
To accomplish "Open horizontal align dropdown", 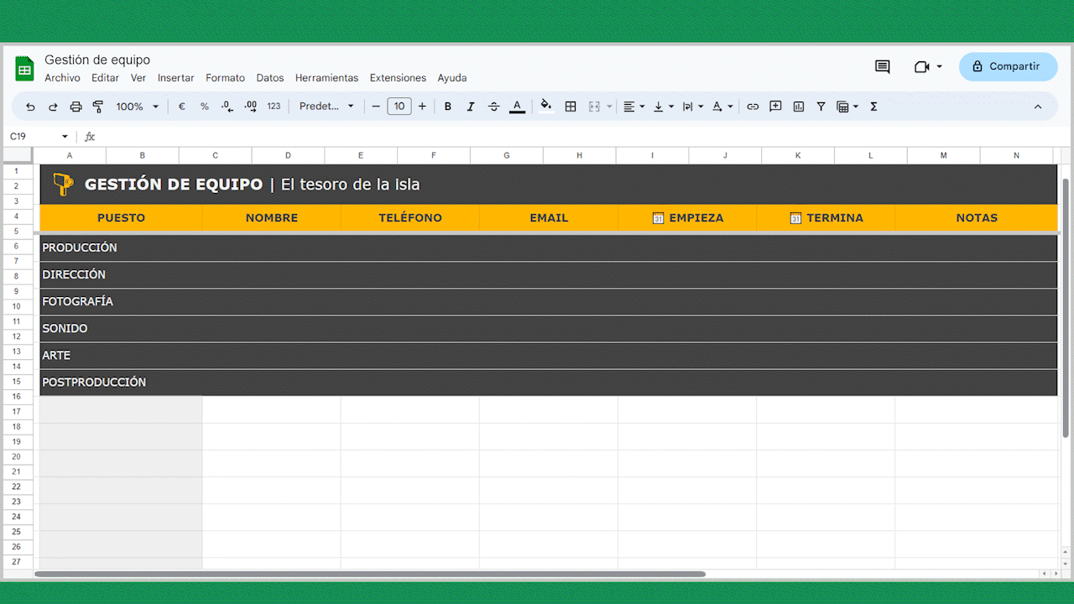I will 634,107.
